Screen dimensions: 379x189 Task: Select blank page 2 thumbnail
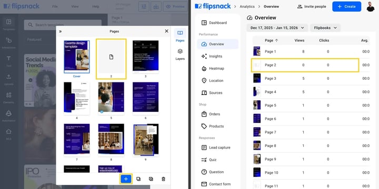(x=111, y=57)
